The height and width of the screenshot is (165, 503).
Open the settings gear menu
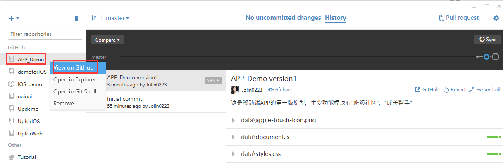[496, 18]
